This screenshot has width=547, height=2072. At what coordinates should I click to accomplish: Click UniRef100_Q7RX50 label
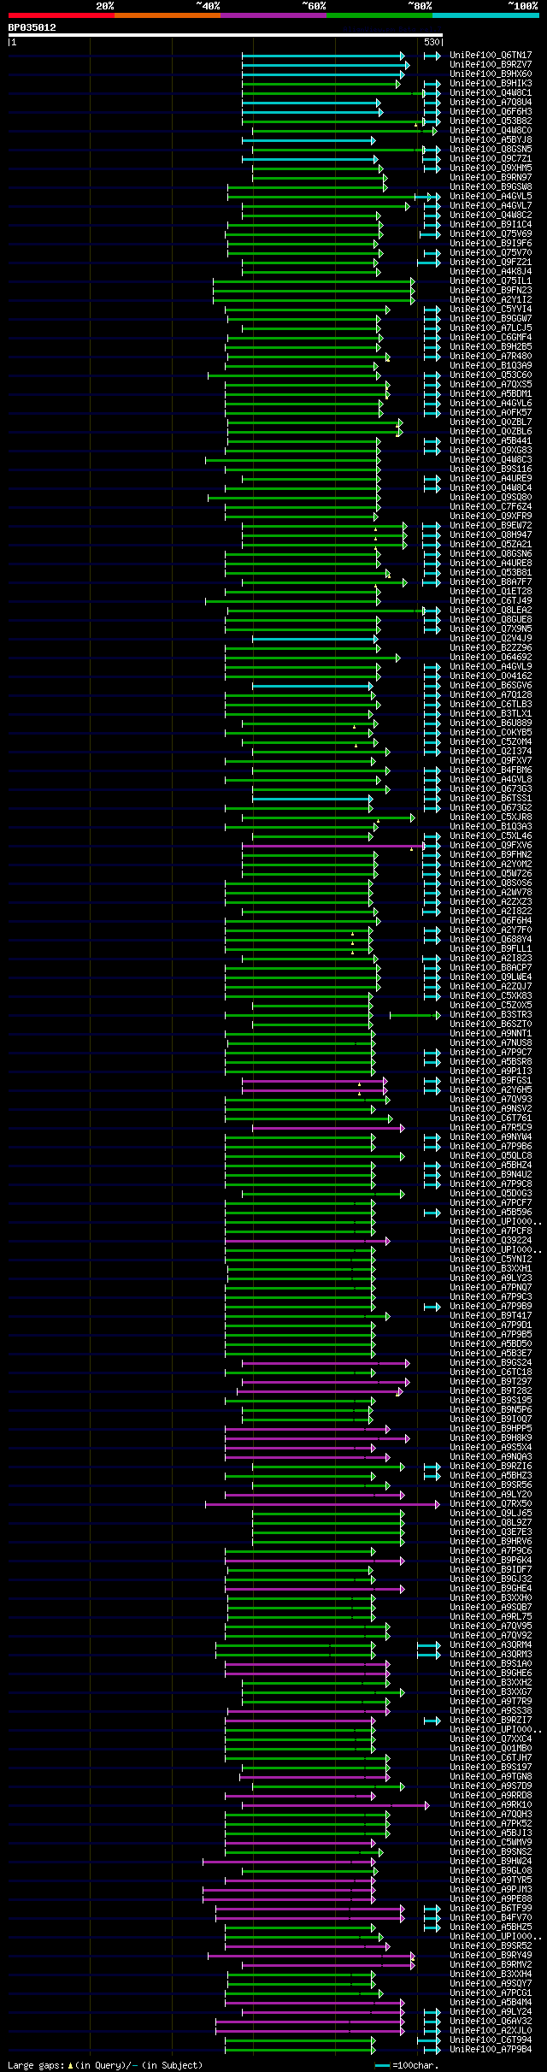click(x=491, y=1504)
